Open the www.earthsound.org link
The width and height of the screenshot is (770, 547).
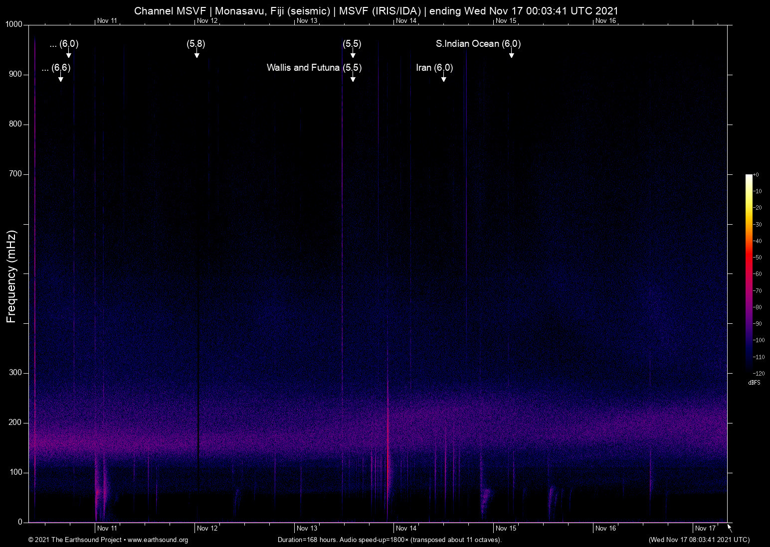click(158, 540)
